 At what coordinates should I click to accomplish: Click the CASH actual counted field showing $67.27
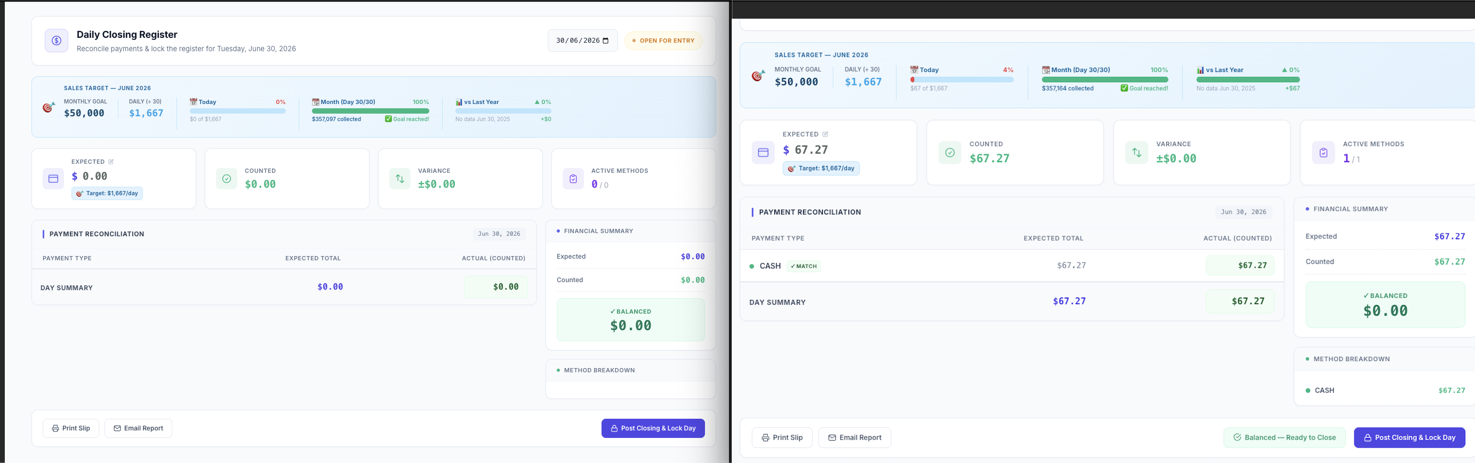[1240, 266]
